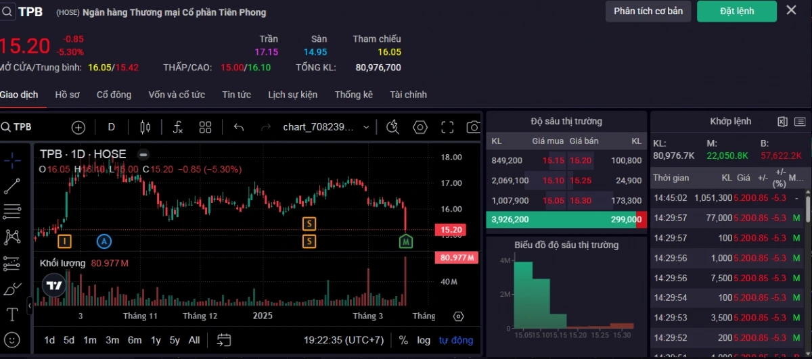Click the TradingView logo on chart
The image size is (812, 359).
pyautogui.click(x=54, y=286)
